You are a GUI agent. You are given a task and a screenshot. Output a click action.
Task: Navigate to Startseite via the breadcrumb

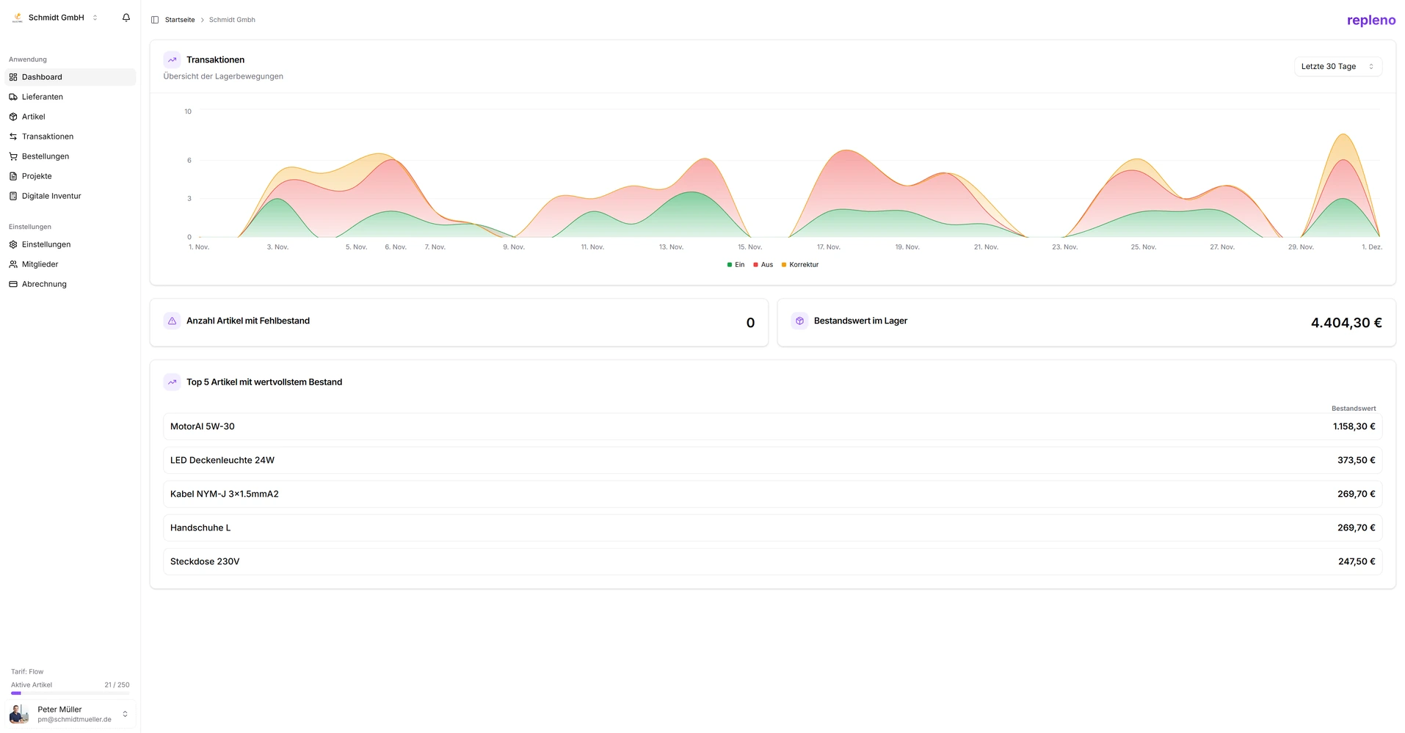click(x=179, y=19)
